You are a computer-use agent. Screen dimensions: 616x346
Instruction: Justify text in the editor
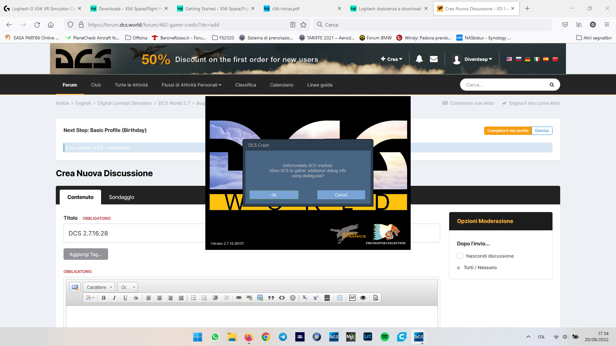(x=181, y=298)
